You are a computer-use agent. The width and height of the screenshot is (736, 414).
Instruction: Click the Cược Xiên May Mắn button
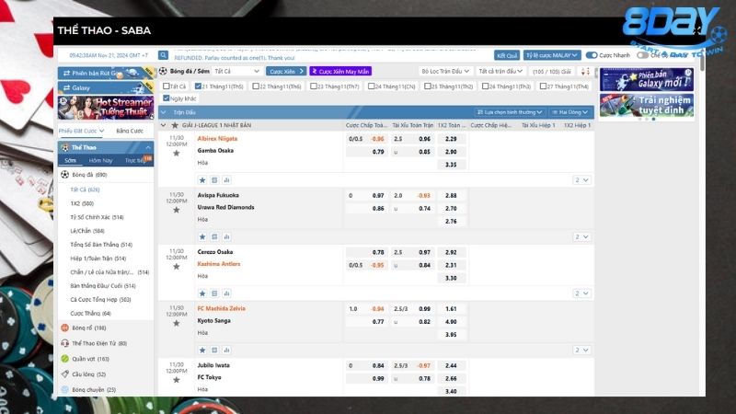[x=340, y=72]
